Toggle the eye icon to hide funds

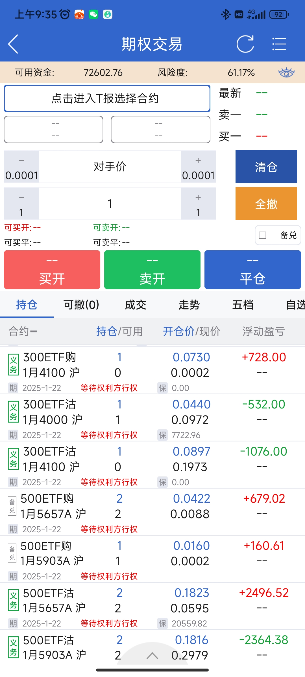coord(286,72)
